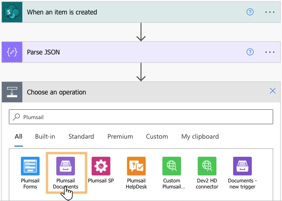Go to the My clipboard tab
This screenshot has width=282, height=201.
point(200,136)
